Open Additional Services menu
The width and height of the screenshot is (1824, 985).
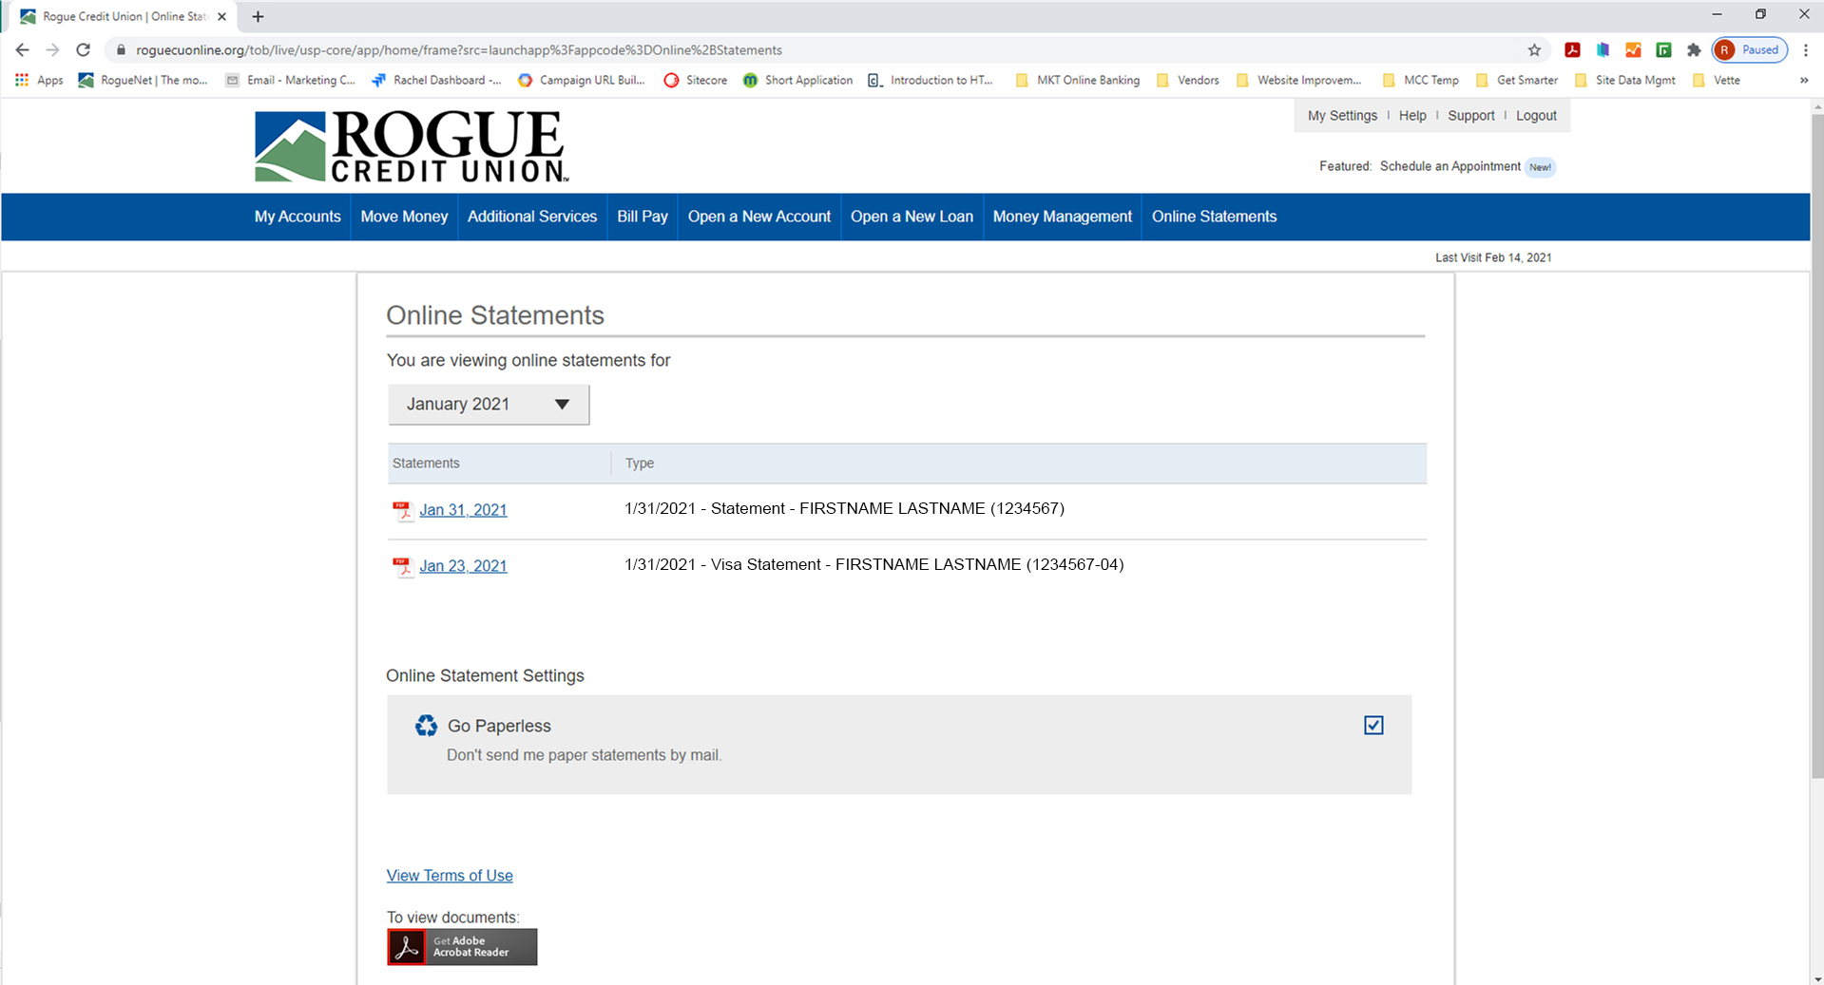pos(532,217)
